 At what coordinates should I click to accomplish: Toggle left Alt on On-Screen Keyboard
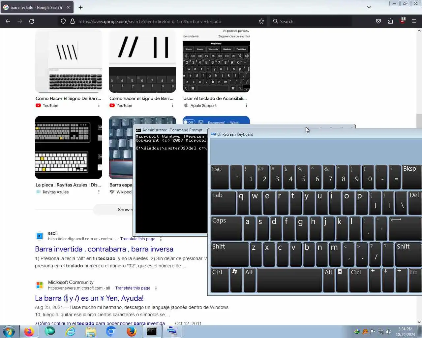[x=250, y=280]
